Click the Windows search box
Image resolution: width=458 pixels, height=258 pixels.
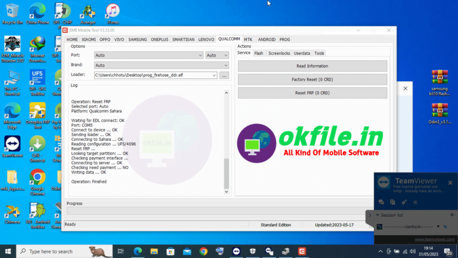(x=64, y=251)
